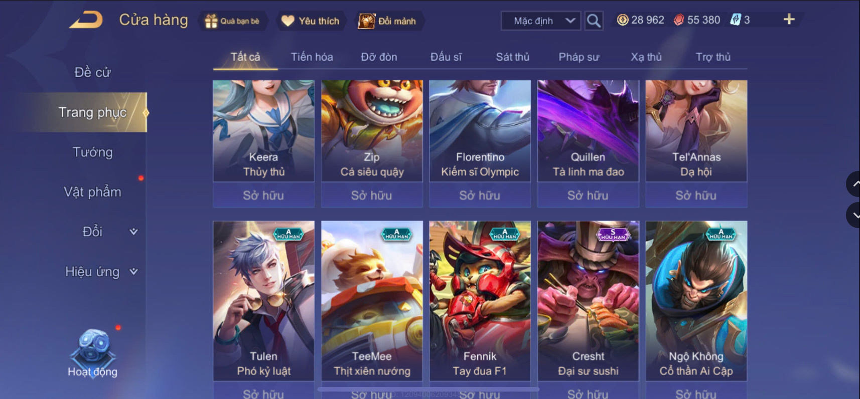Viewport: 860px width, 399px height.
Task: Click the side panel up arrow
Action: click(854, 184)
